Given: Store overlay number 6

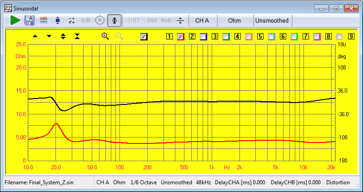Looking at the screenshot, I should click(283, 37).
